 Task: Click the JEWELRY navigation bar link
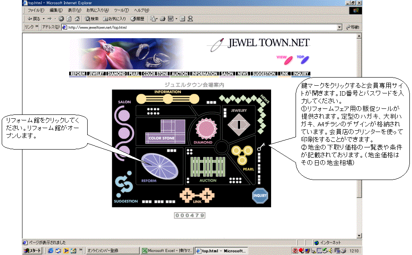click(x=96, y=74)
